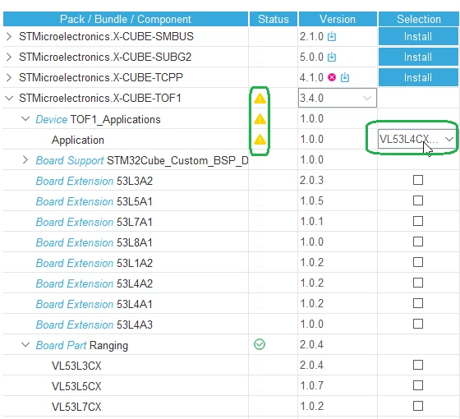This screenshot has width=460, height=419.
Task: Enable the Board Extension 53L3A2 checkbox
Action: (418, 180)
